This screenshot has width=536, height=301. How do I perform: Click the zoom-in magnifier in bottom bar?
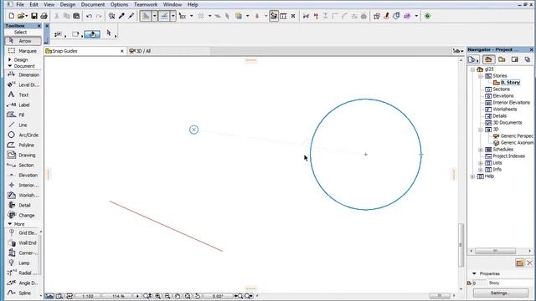[x=157, y=296]
